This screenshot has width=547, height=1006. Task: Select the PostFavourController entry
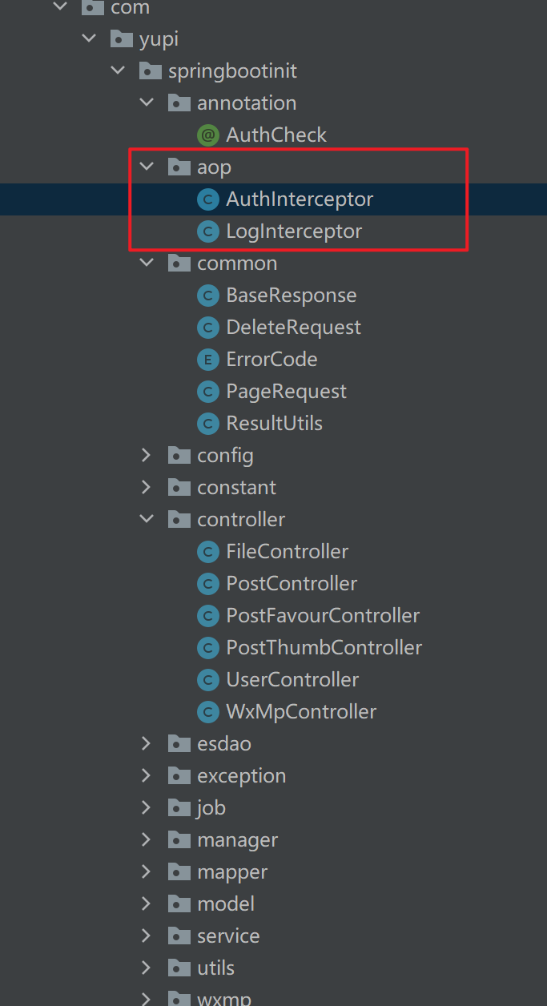click(x=323, y=616)
